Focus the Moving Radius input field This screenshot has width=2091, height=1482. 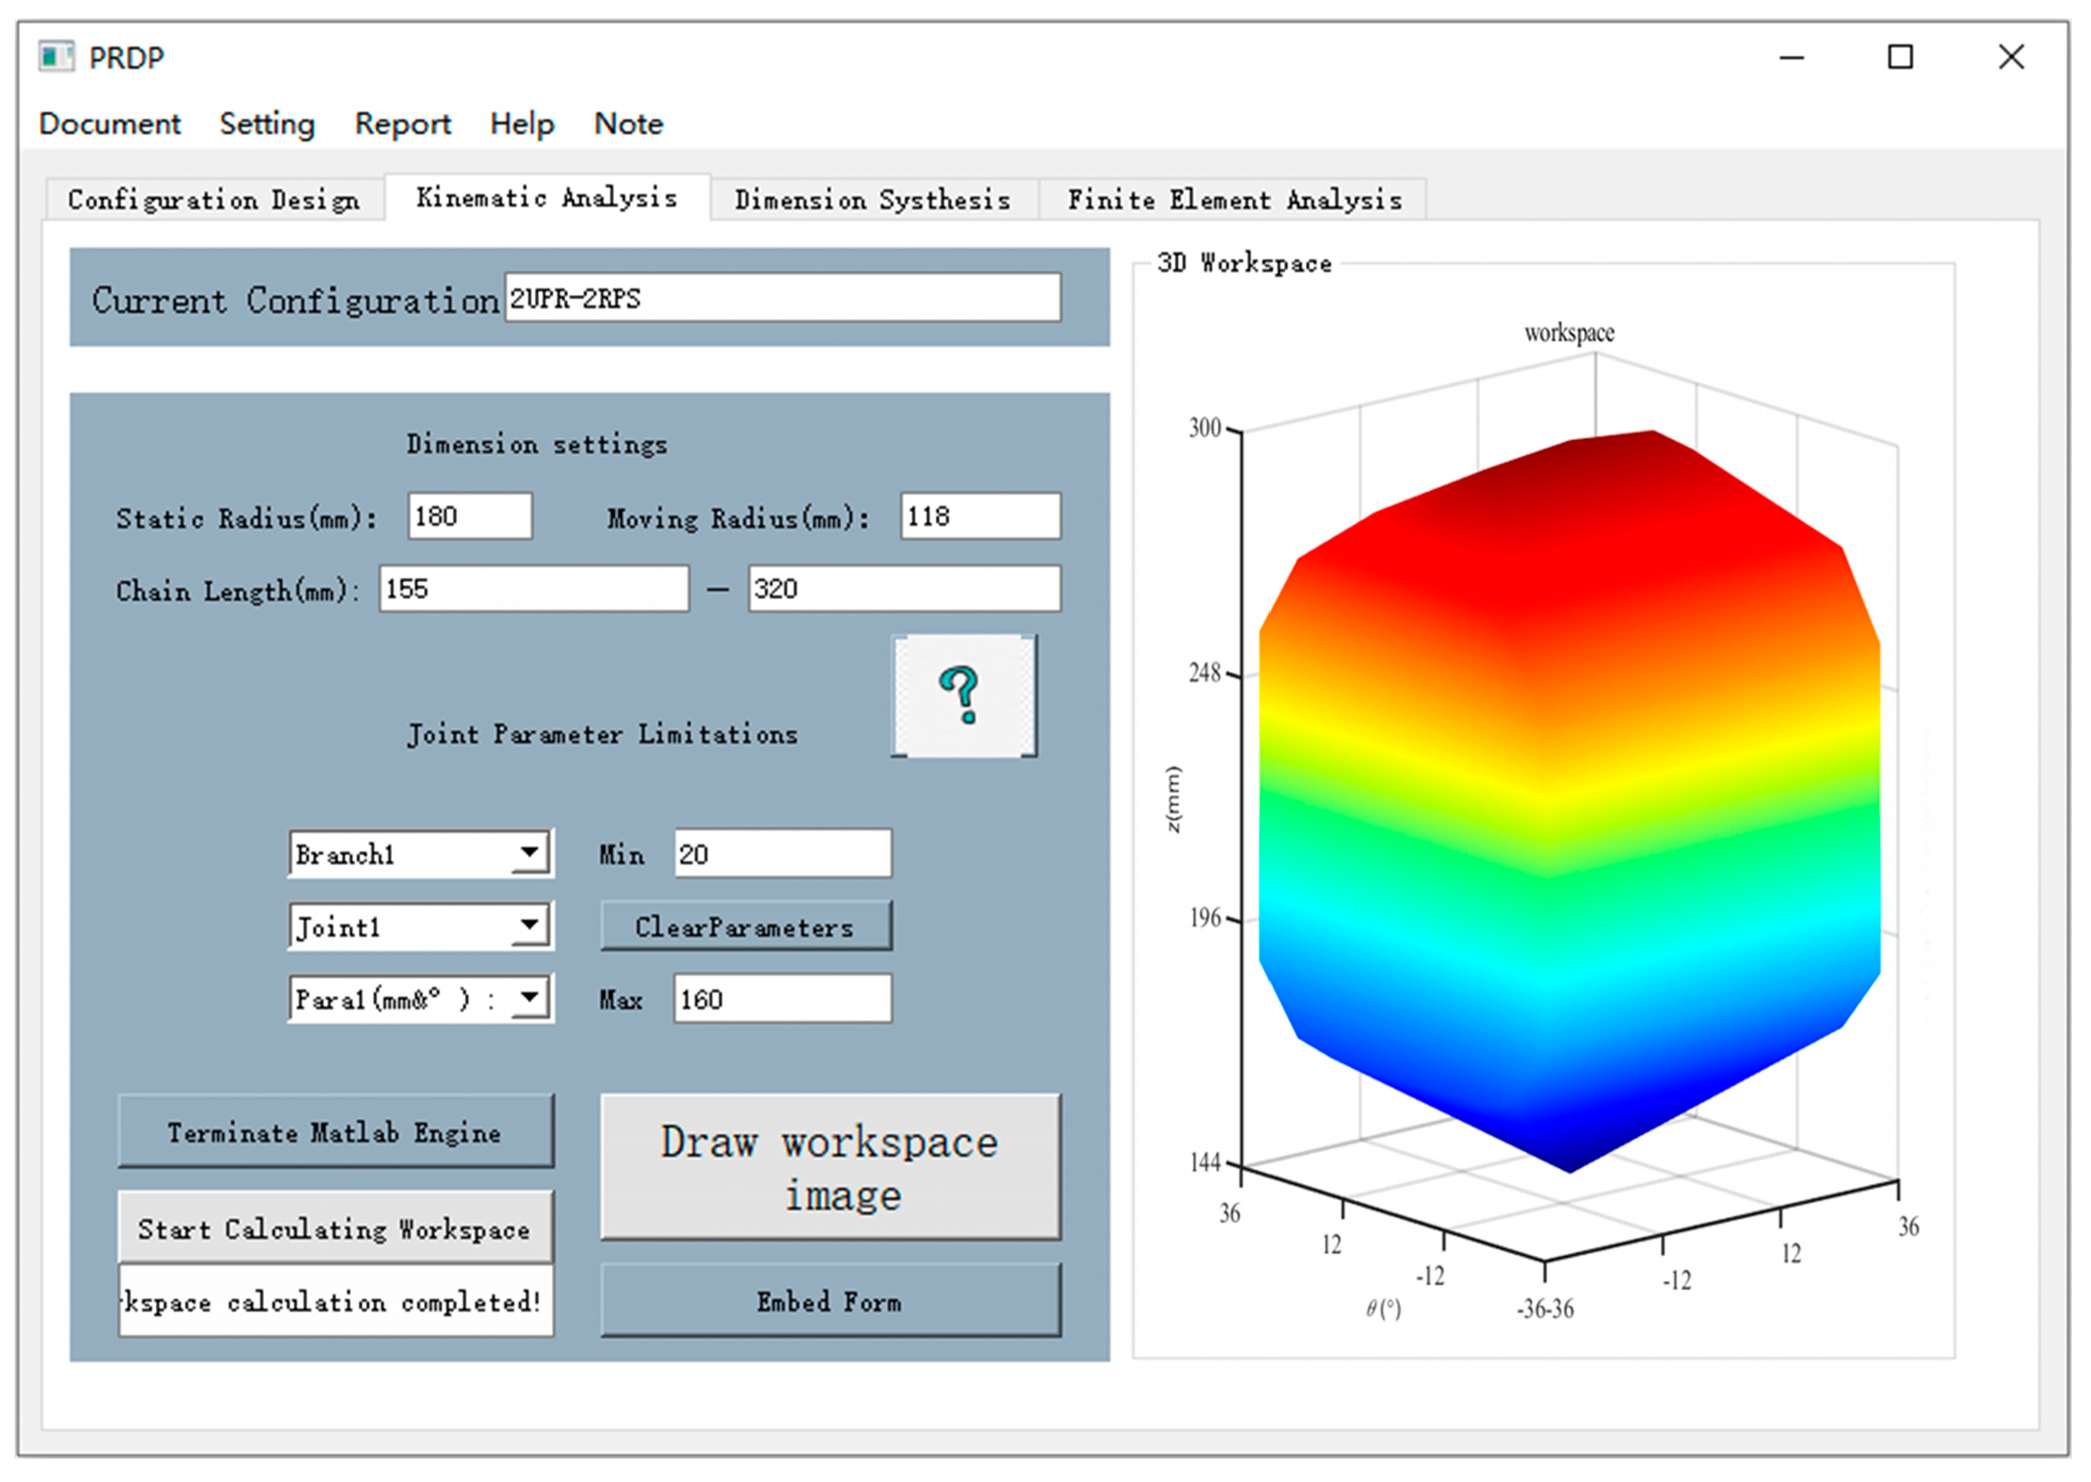[x=979, y=515]
